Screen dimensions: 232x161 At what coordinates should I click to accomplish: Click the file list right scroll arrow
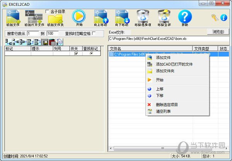[226, 148]
